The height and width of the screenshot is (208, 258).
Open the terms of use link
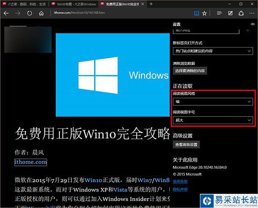tap(180, 181)
